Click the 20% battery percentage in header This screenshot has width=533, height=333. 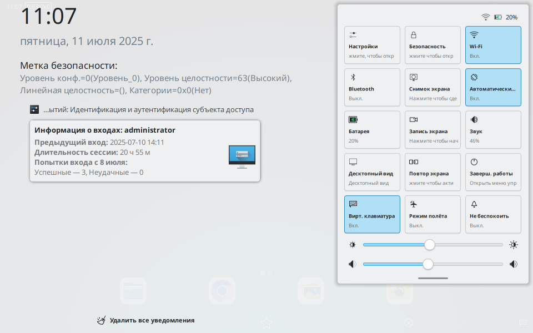511,17
